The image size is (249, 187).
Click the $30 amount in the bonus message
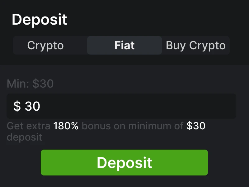(x=196, y=126)
